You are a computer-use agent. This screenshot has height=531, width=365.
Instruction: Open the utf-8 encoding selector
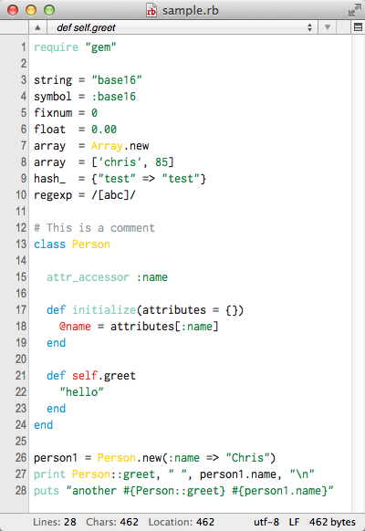(x=266, y=522)
